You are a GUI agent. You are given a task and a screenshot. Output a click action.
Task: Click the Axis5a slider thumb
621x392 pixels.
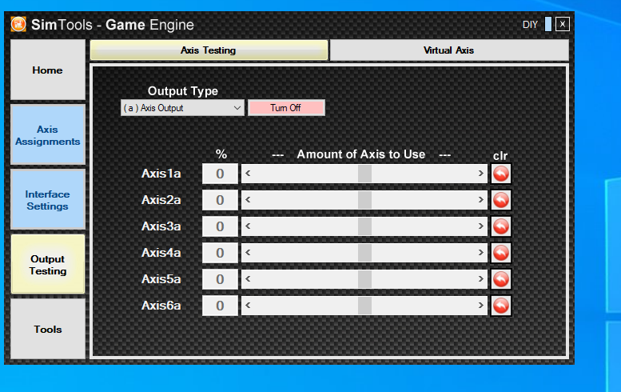click(364, 278)
